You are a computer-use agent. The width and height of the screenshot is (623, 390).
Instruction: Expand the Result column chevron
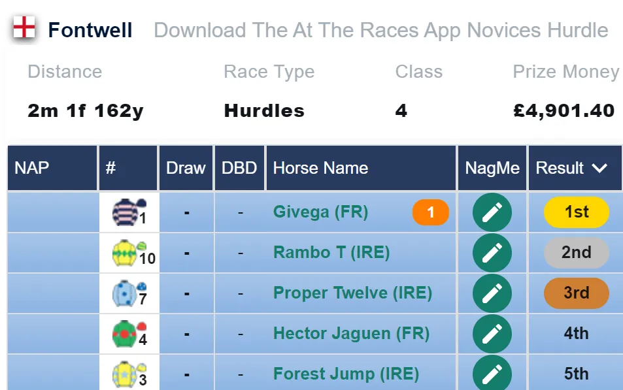coord(599,168)
